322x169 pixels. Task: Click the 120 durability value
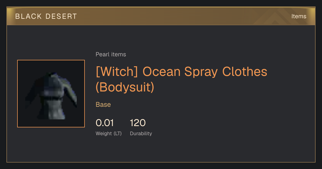[138, 123]
